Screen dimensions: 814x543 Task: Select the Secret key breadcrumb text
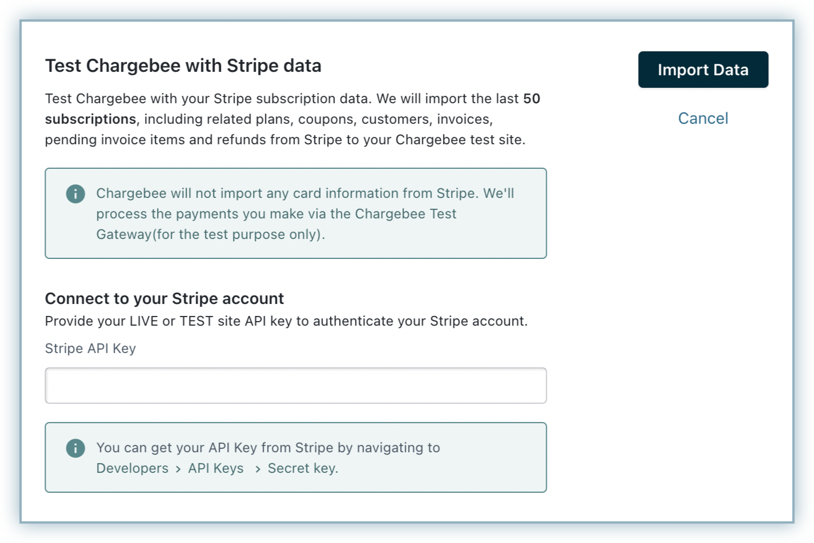pyautogui.click(x=303, y=468)
